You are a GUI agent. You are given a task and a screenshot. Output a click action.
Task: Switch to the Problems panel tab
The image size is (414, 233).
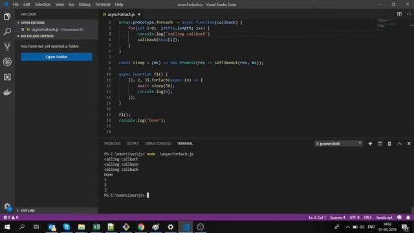click(112, 144)
